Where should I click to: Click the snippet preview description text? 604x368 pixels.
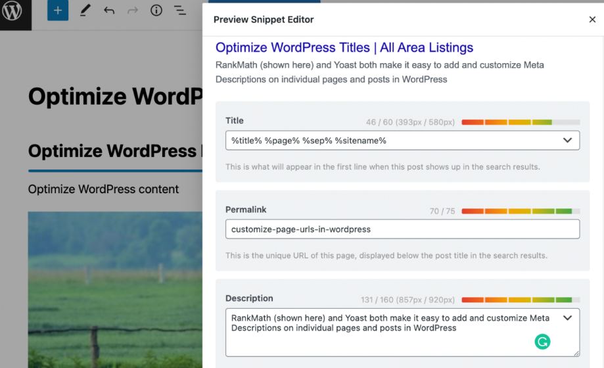tap(379, 72)
